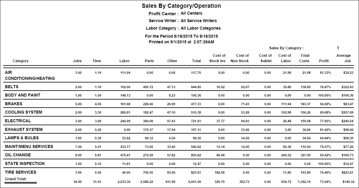359x188 pixels.
Task: Click the Total Costs column header
Action: [305, 58]
